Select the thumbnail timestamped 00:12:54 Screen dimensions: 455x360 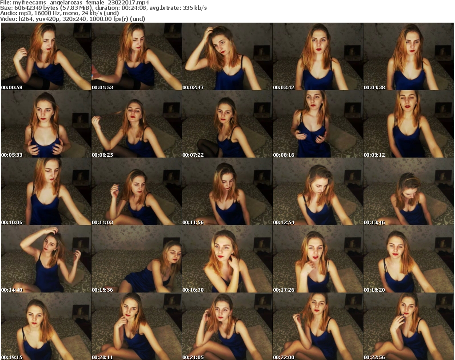coord(318,192)
